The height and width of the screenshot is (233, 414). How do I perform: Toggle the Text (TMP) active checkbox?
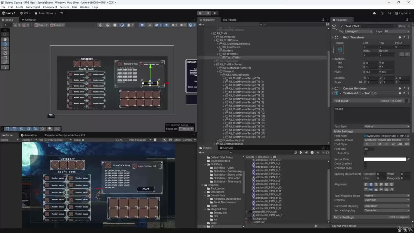pos(342,26)
